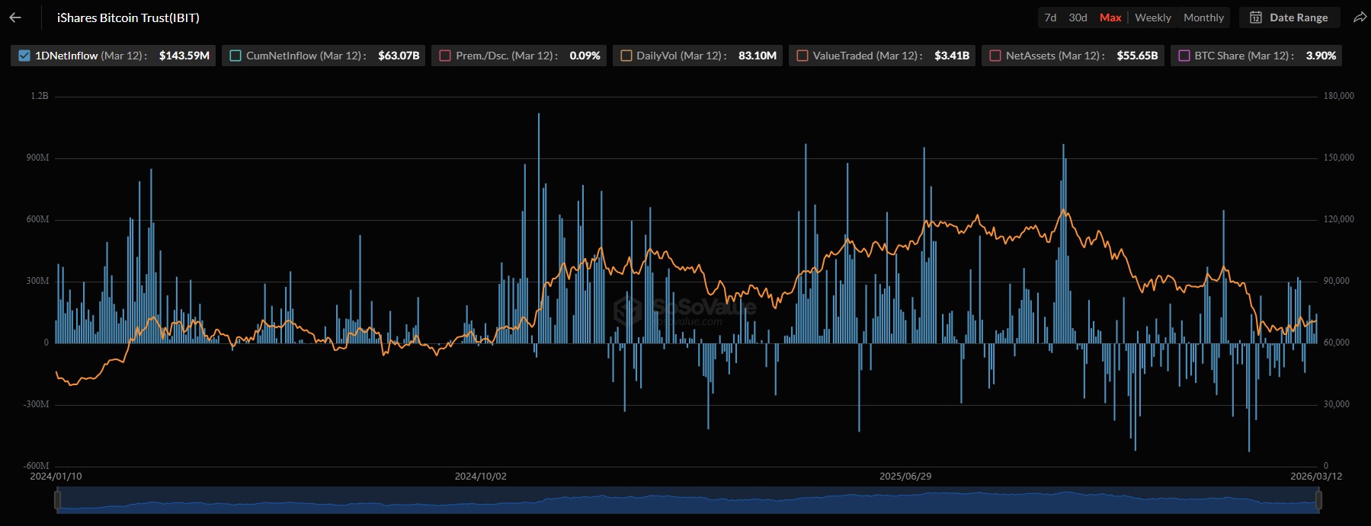This screenshot has height=526, width=1371.
Task: Select the 7d time range
Action: [x=1050, y=18]
